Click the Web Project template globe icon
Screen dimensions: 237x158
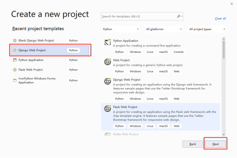click(108, 62)
